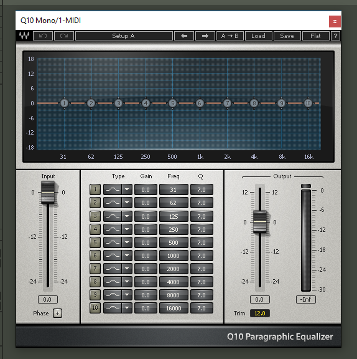Toggle band 1 on/off button
357x359 pixels.
coord(95,189)
